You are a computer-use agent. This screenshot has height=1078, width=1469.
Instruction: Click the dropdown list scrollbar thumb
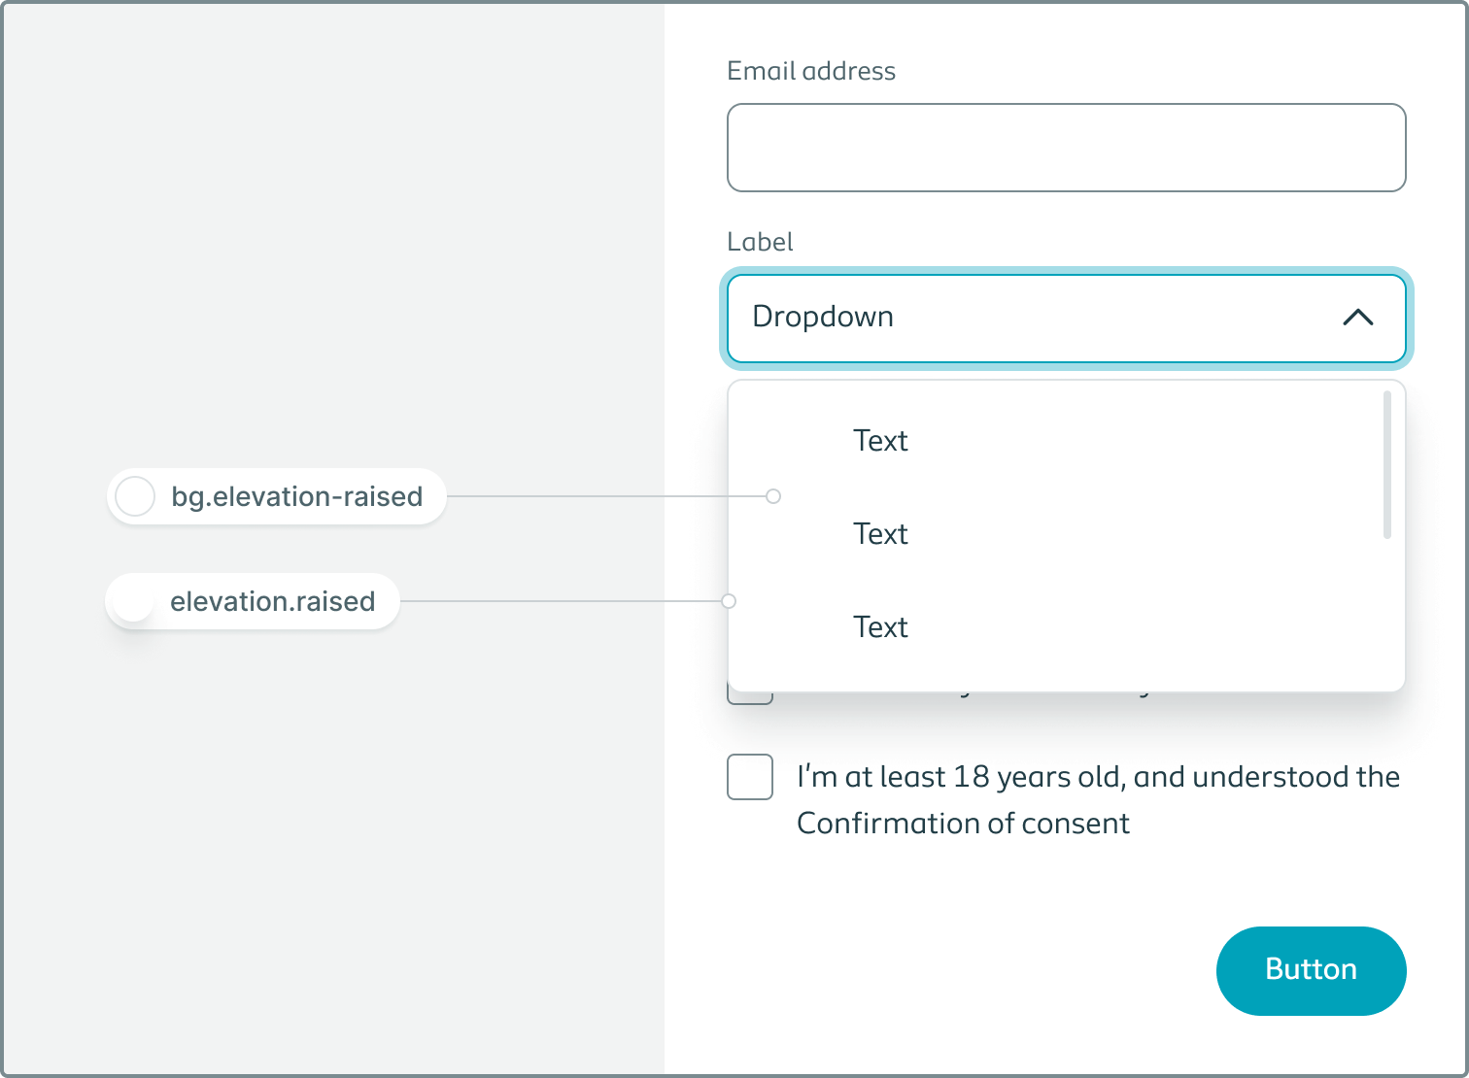1386,464
